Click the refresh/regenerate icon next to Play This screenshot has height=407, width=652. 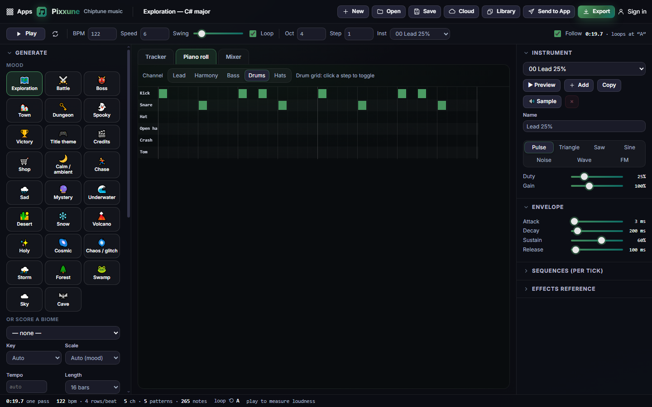(x=55, y=34)
